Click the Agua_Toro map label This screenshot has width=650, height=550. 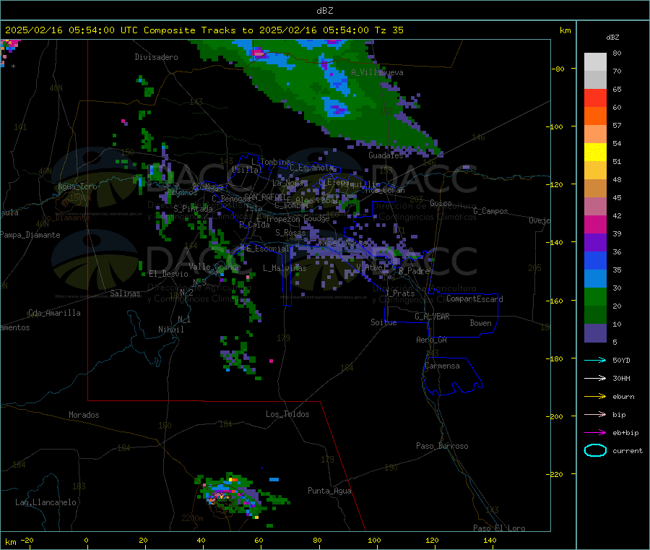77,186
